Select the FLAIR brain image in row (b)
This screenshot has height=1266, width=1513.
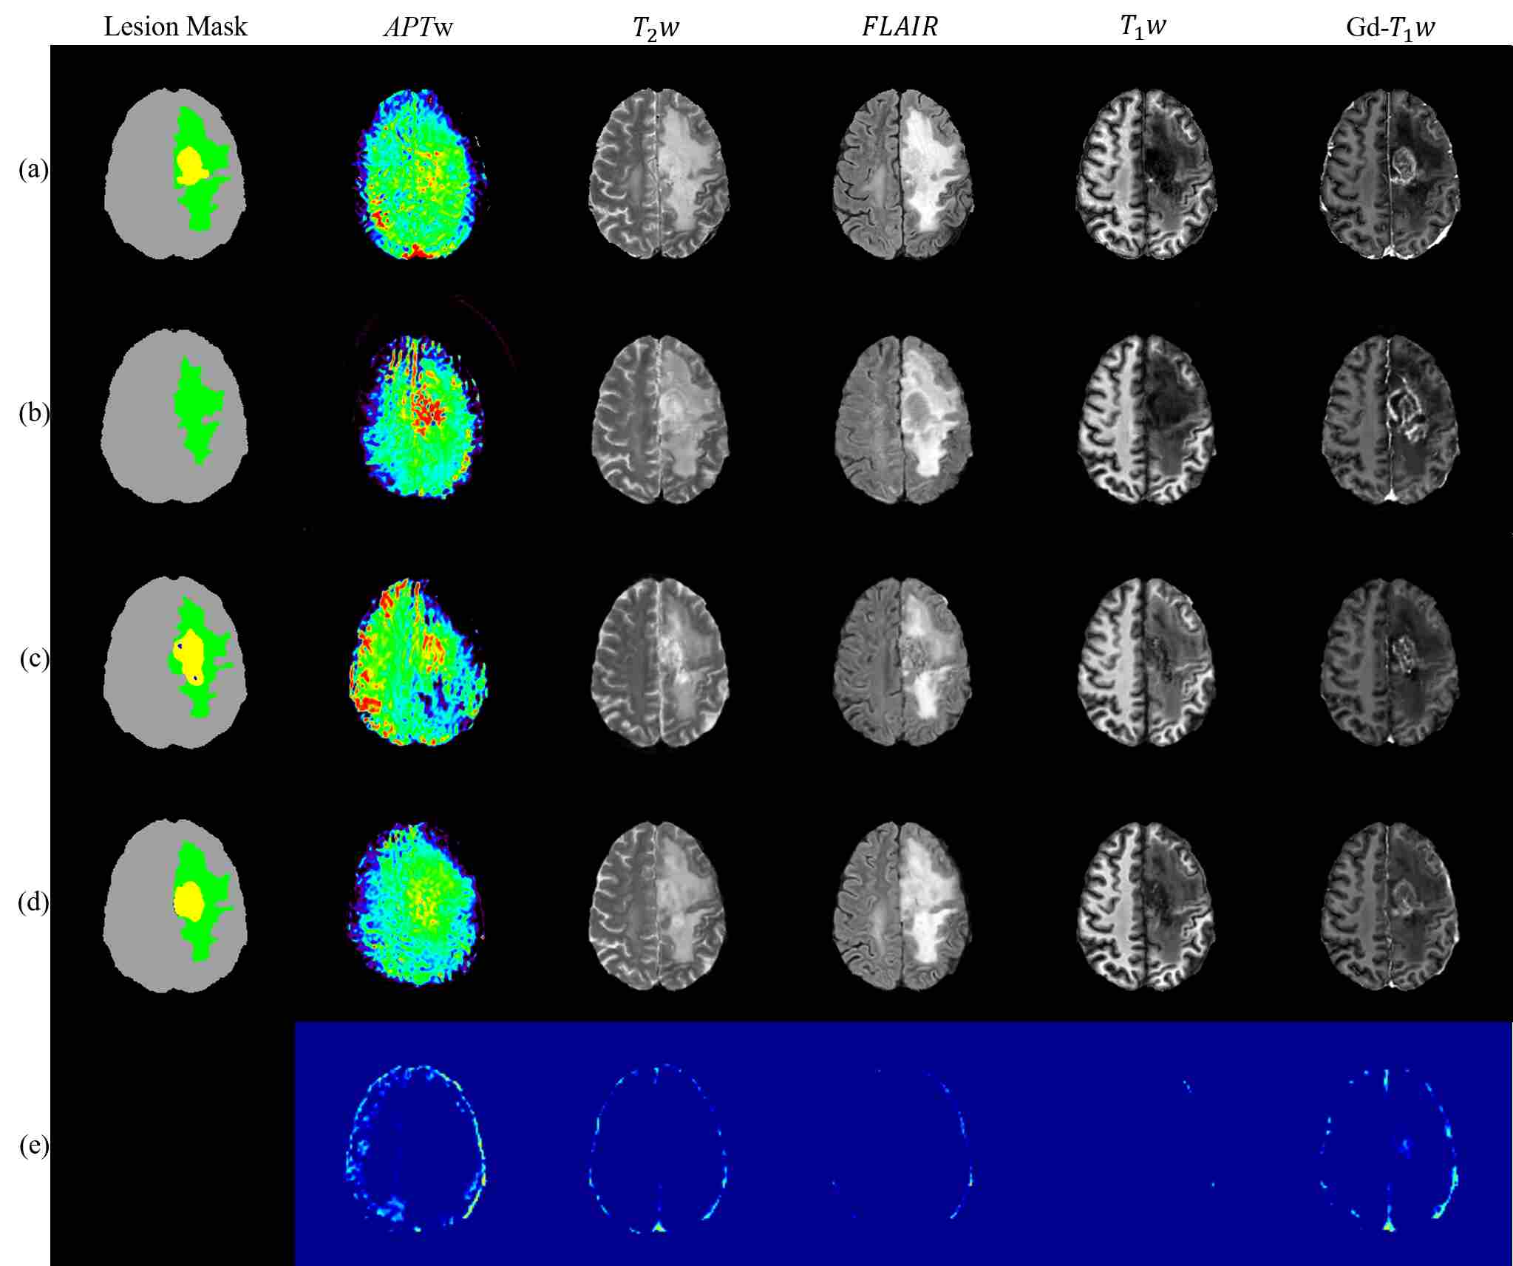904,418
